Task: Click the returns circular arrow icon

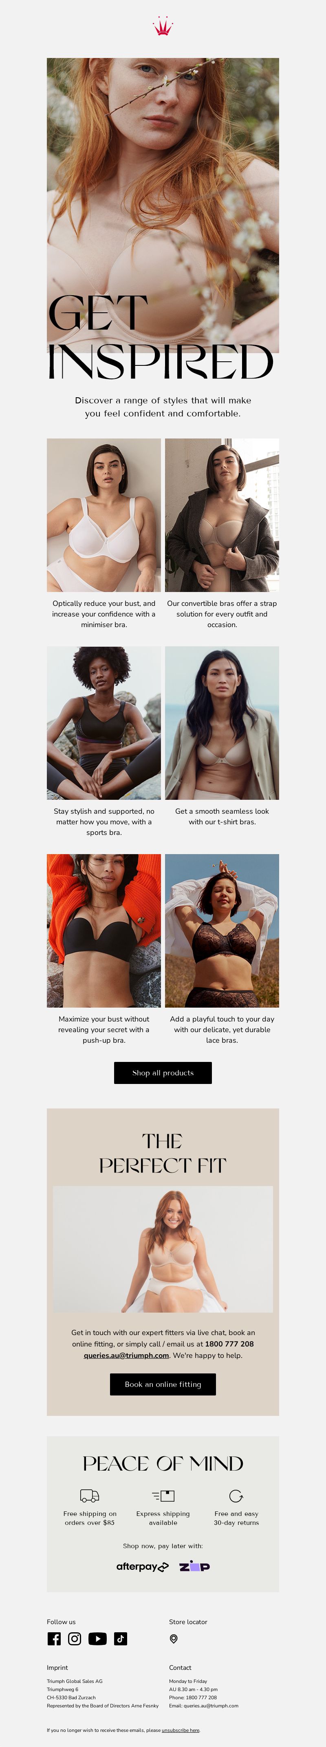Action: [236, 1496]
